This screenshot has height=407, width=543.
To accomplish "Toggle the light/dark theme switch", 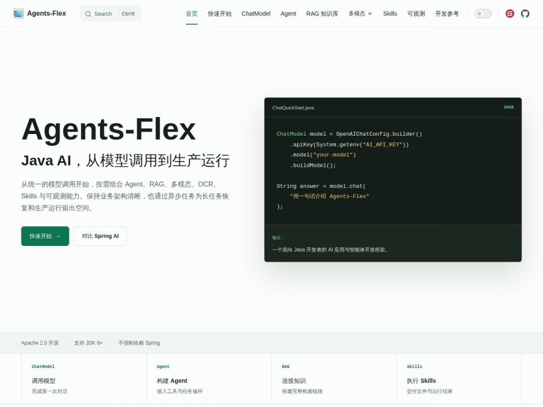I will point(482,14).
